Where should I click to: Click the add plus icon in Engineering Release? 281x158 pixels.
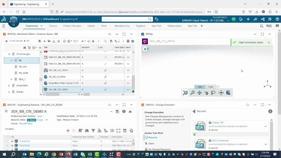pos(68,130)
